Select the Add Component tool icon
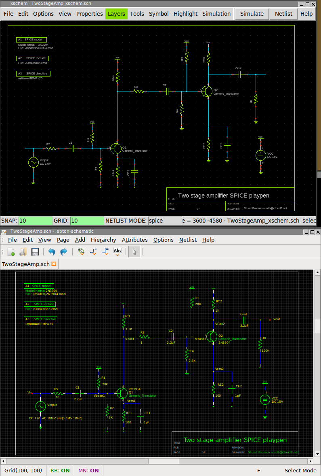This screenshot has width=321, height=476. coord(81,252)
